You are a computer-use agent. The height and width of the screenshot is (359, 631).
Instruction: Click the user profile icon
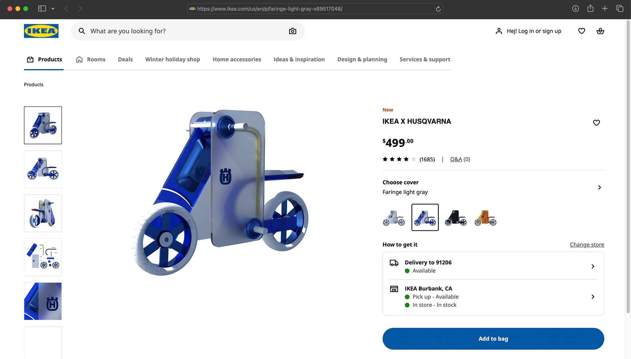click(x=499, y=31)
